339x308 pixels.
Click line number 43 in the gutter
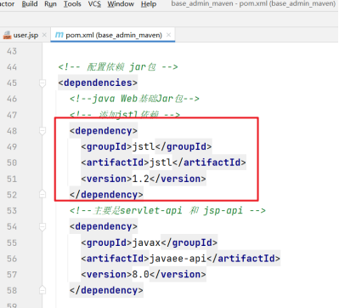coord(12,51)
